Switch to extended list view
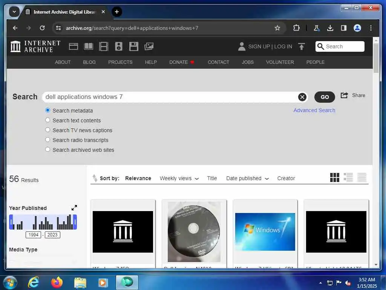Image resolution: width=386 pixels, height=290 pixels. [348, 177]
